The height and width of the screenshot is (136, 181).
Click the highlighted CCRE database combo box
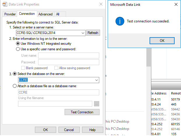pos(58,80)
